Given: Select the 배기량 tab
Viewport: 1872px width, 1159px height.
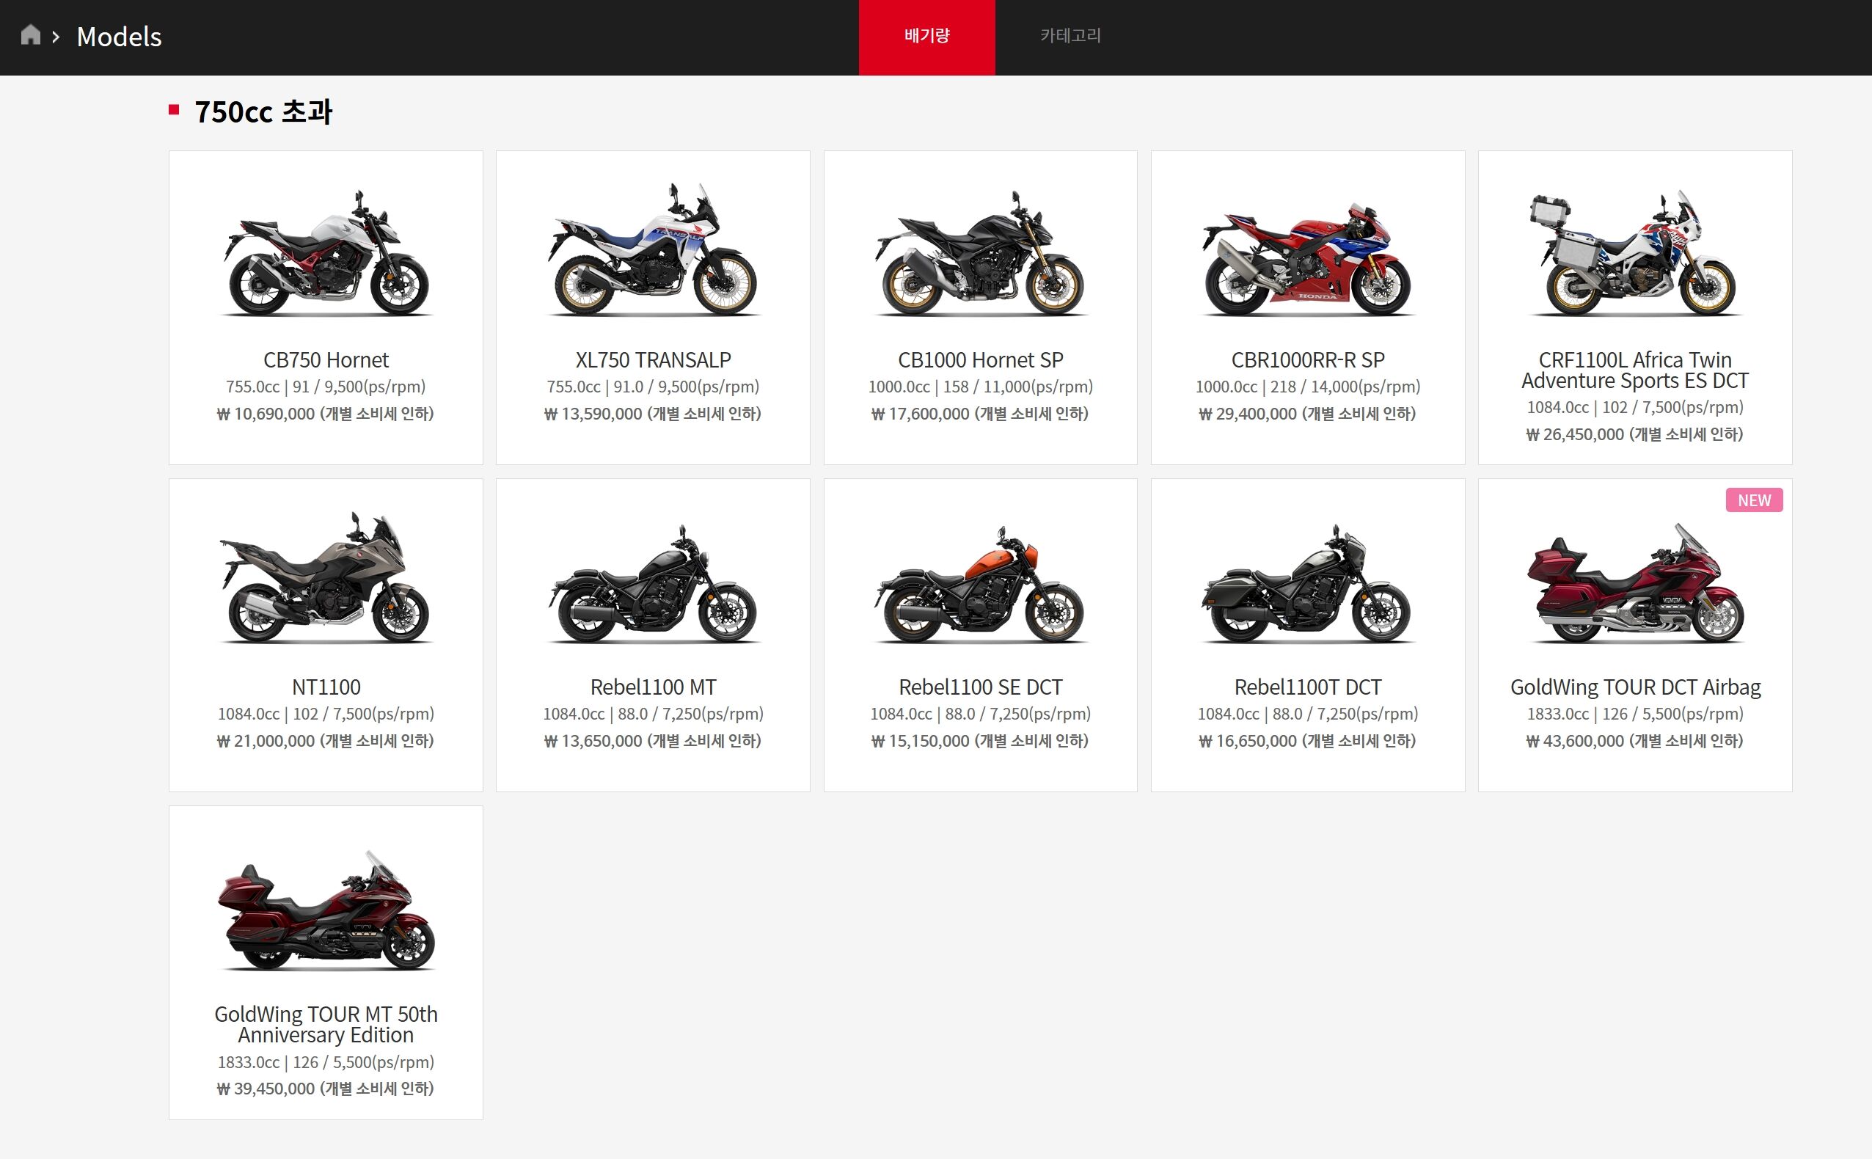Looking at the screenshot, I should click(926, 35).
